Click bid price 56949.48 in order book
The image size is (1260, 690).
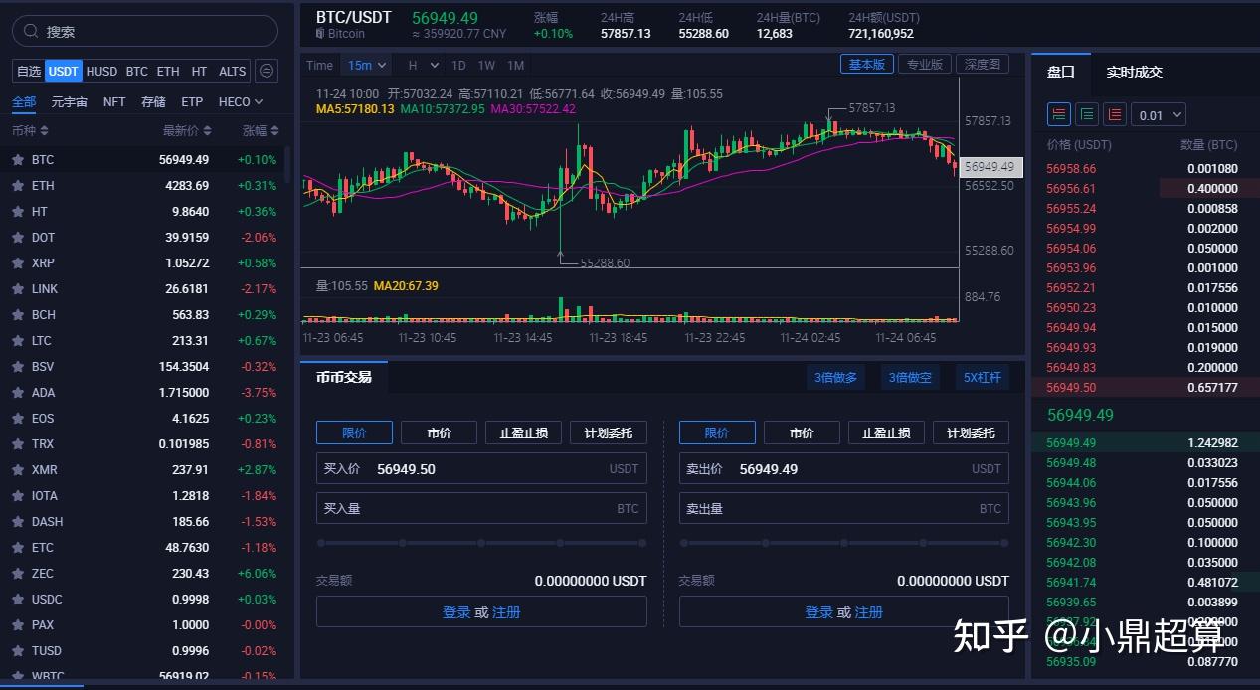[1071, 463]
